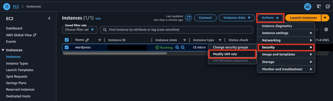This screenshot has height=101, width=333.
Task: Click the Launch instances button
Action: (303, 18)
